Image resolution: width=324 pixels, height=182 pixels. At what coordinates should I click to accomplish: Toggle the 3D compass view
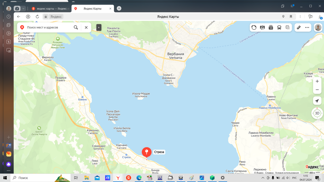[x=317, y=113]
